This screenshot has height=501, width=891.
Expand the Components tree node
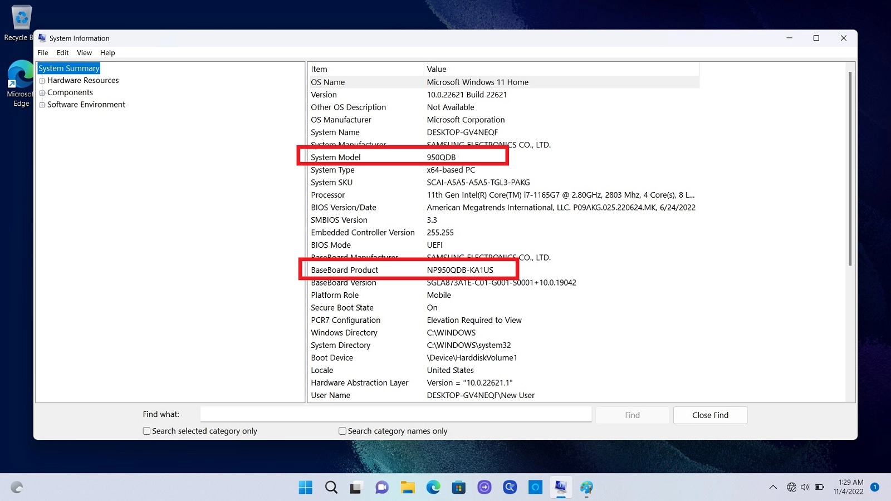pyautogui.click(x=42, y=93)
